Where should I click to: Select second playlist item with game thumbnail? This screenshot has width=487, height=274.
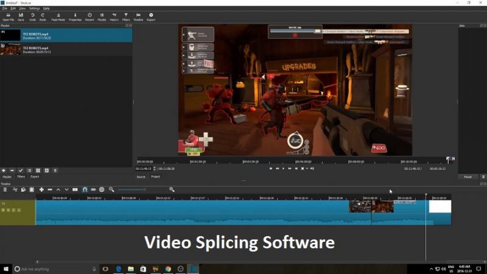[66, 49]
